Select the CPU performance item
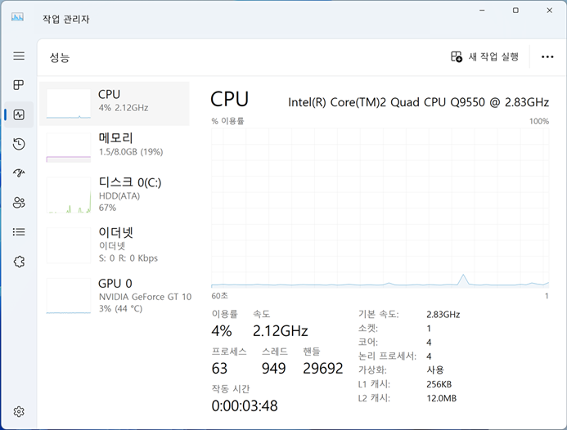This screenshot has width=567, height=430. (x=117, y=101)
